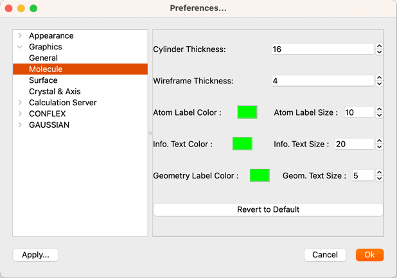
Task: Click the Cylinder Thickness value field
Action: (322, 49)
